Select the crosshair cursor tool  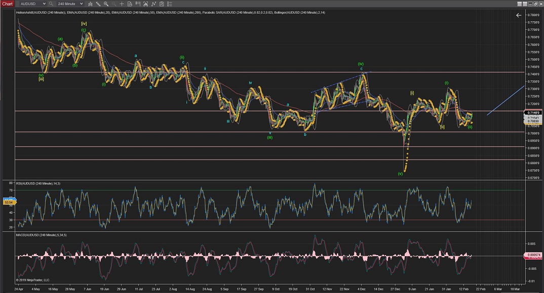pyautogui.click(x=122, y=4)
